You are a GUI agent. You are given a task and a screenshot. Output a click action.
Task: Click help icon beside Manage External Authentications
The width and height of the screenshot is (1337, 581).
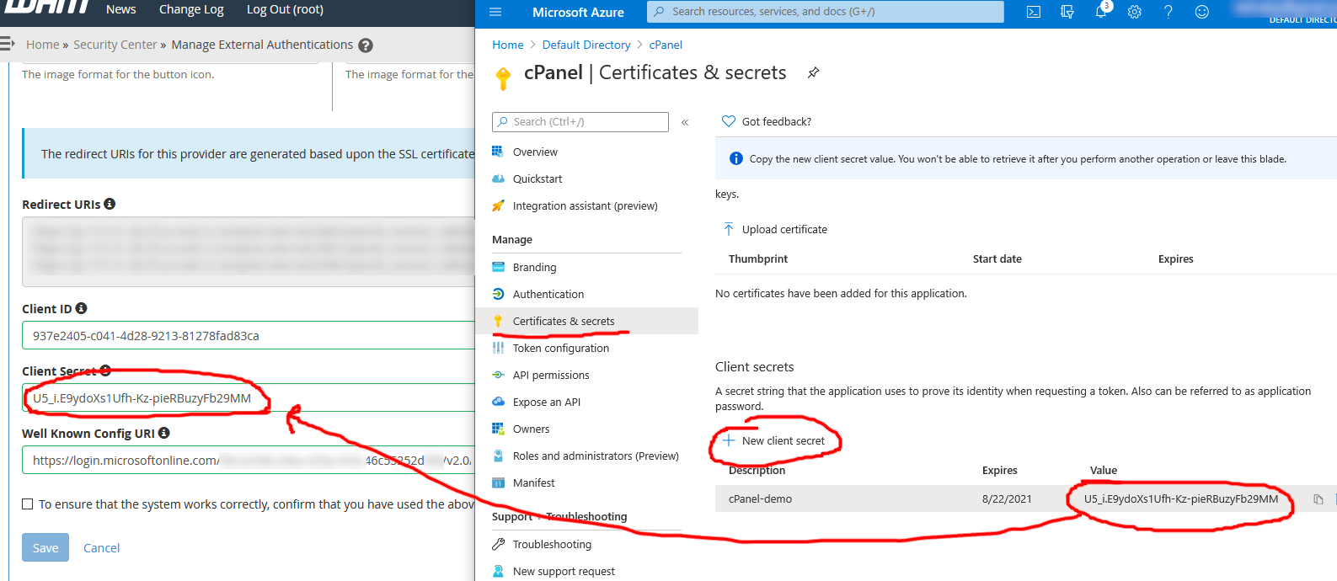click(366, 45)
